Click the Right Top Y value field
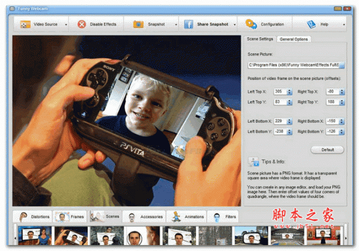The image size is (359, 251). click(333, 102)
